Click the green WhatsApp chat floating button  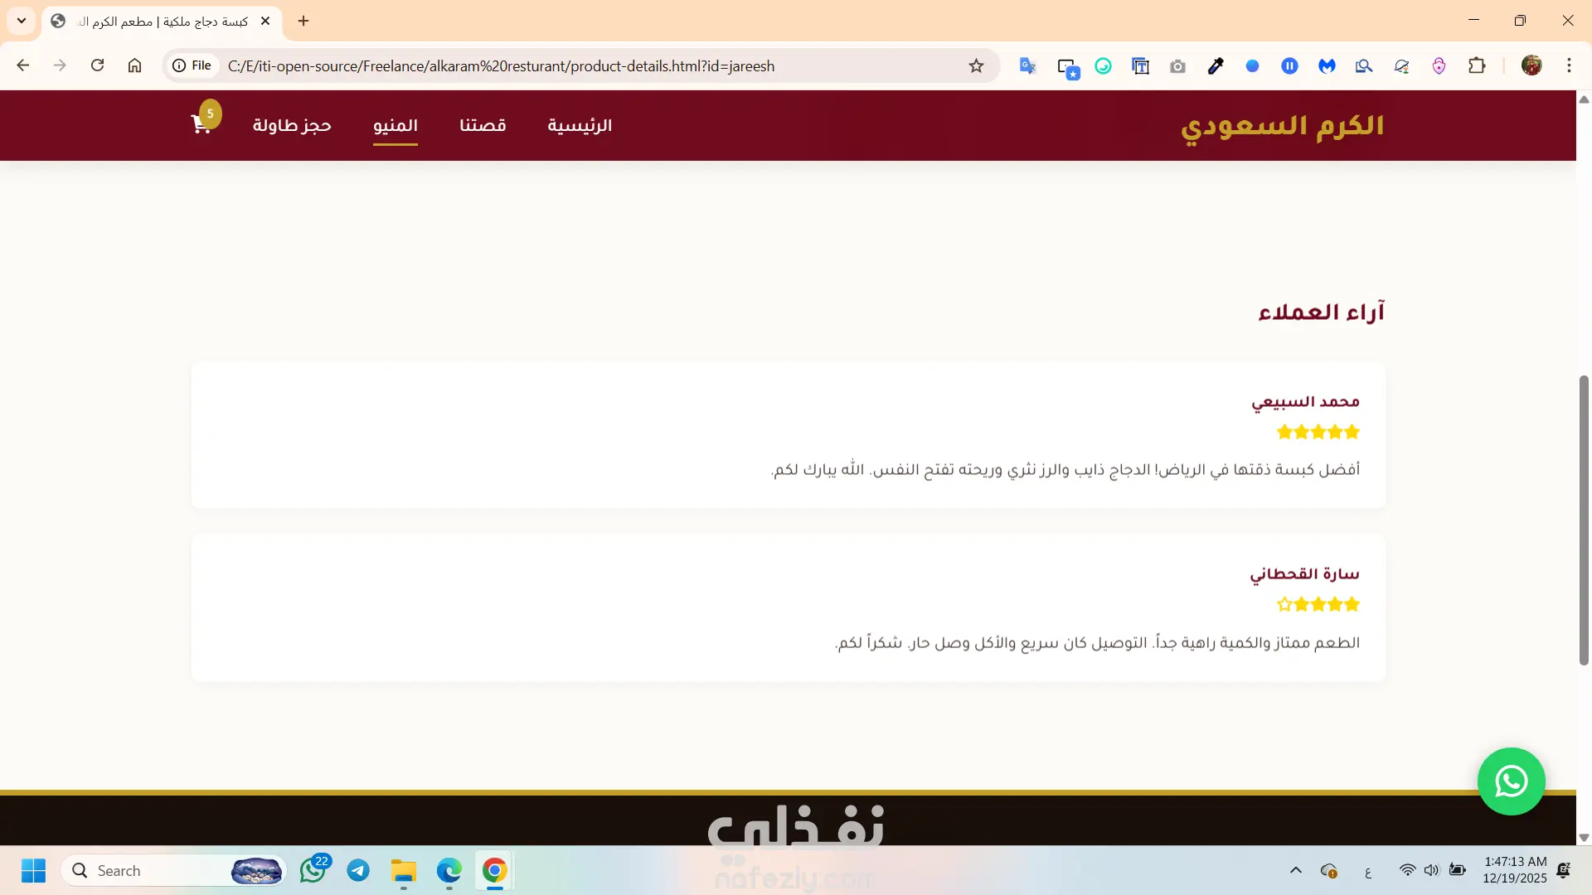[x=1511, y=781]
